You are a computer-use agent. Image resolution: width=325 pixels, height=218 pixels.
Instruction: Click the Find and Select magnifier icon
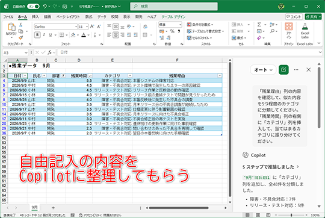(x=272, y=31)
